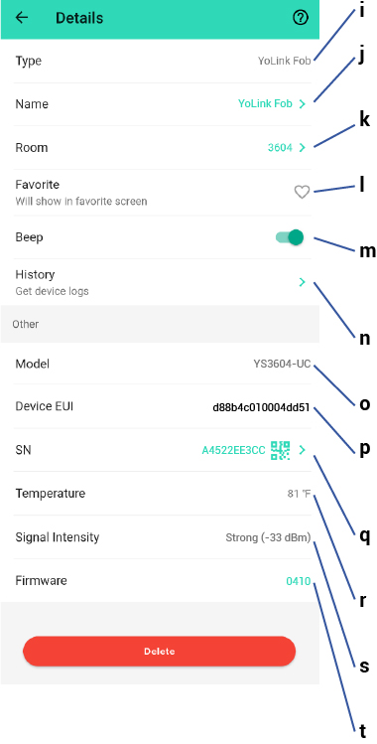Go back using the arrow icon

pos(22,18)
